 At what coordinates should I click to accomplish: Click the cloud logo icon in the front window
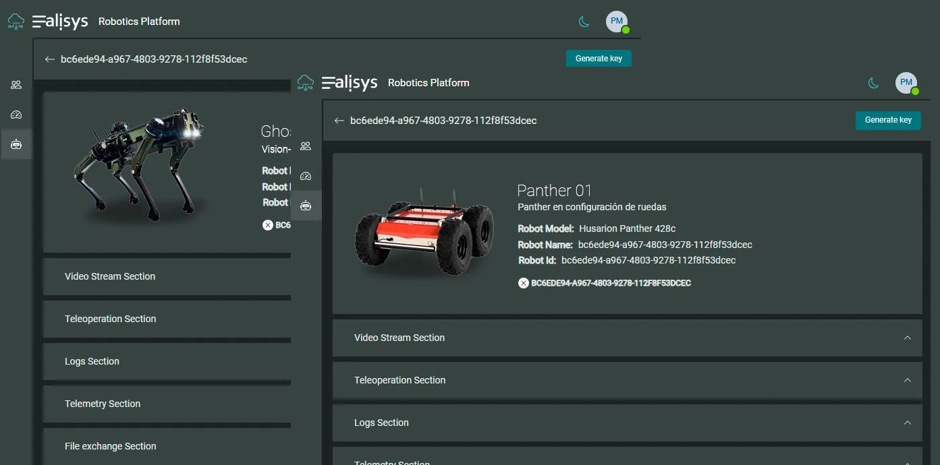point(306,83)
